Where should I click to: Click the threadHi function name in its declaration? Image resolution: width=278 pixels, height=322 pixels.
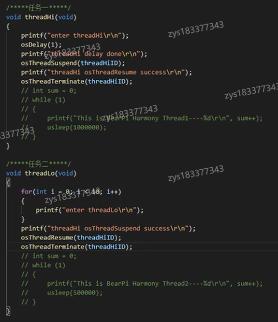(x=40, y=17)
